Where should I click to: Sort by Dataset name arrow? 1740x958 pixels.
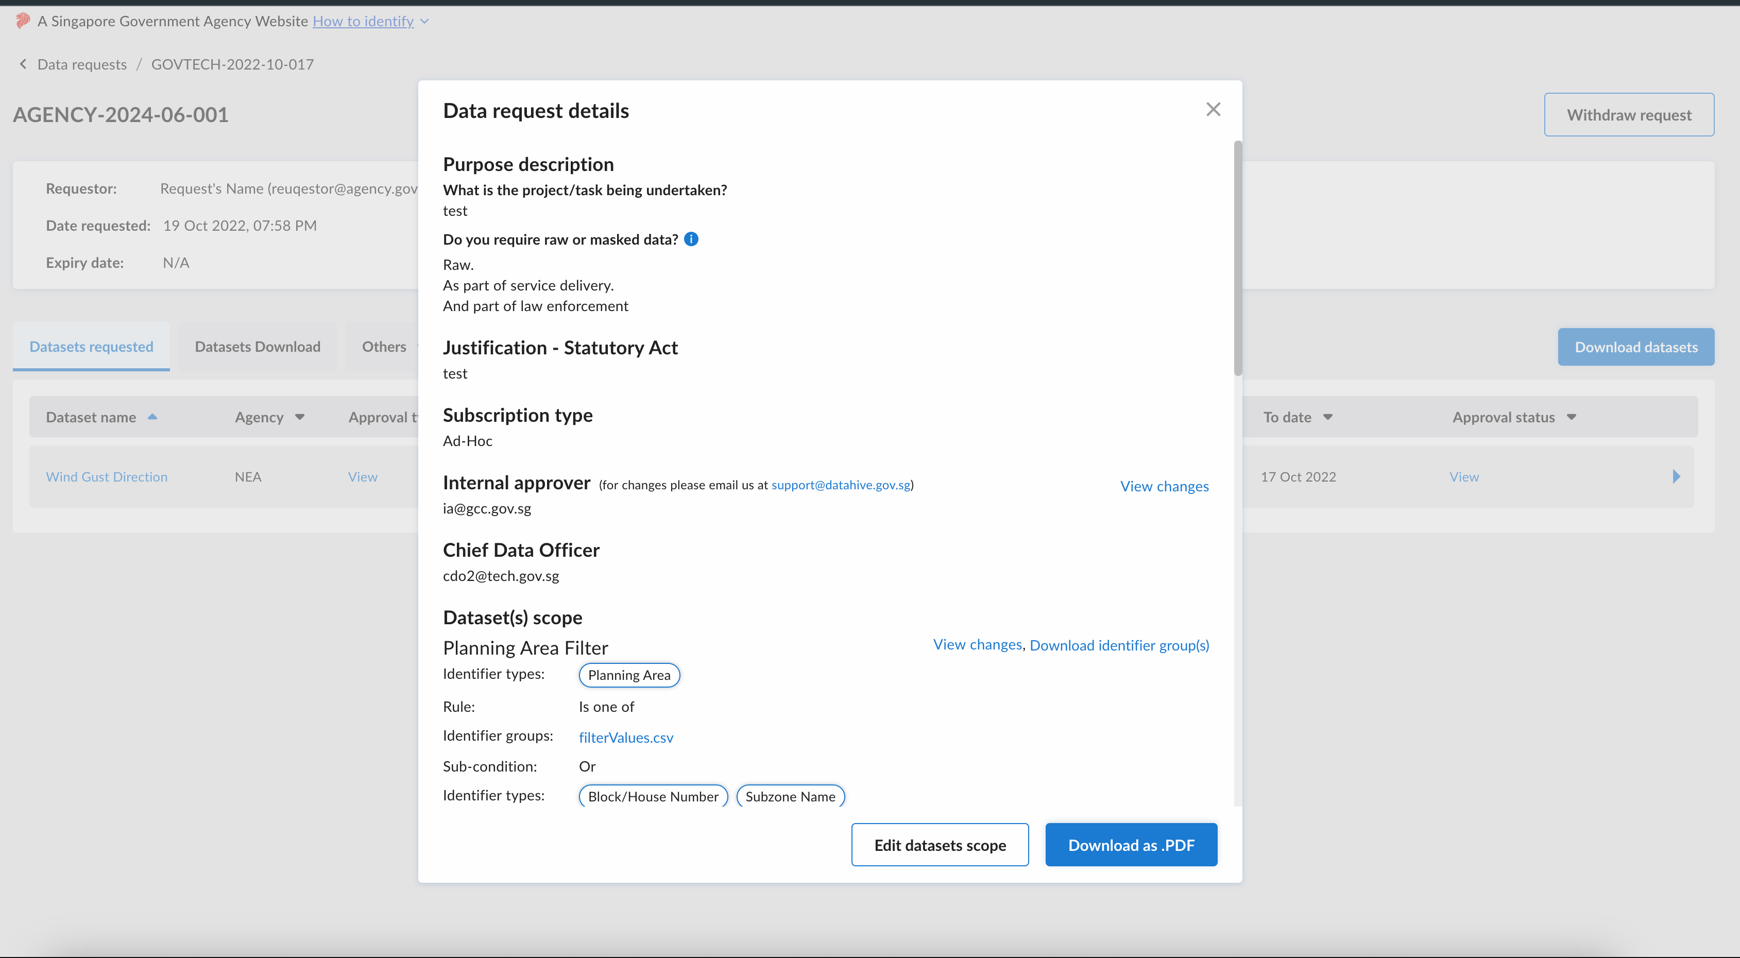152,417
